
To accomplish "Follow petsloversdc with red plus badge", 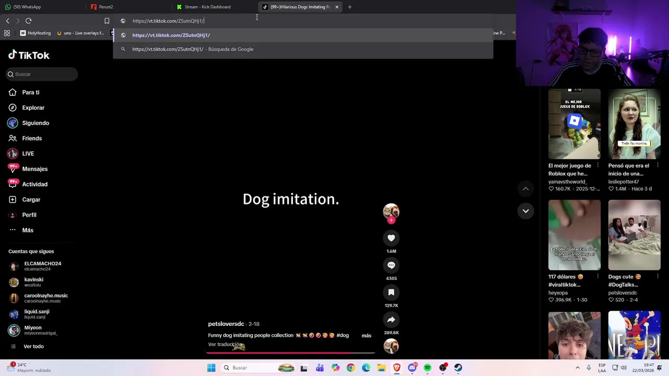I will pos(391,220).
